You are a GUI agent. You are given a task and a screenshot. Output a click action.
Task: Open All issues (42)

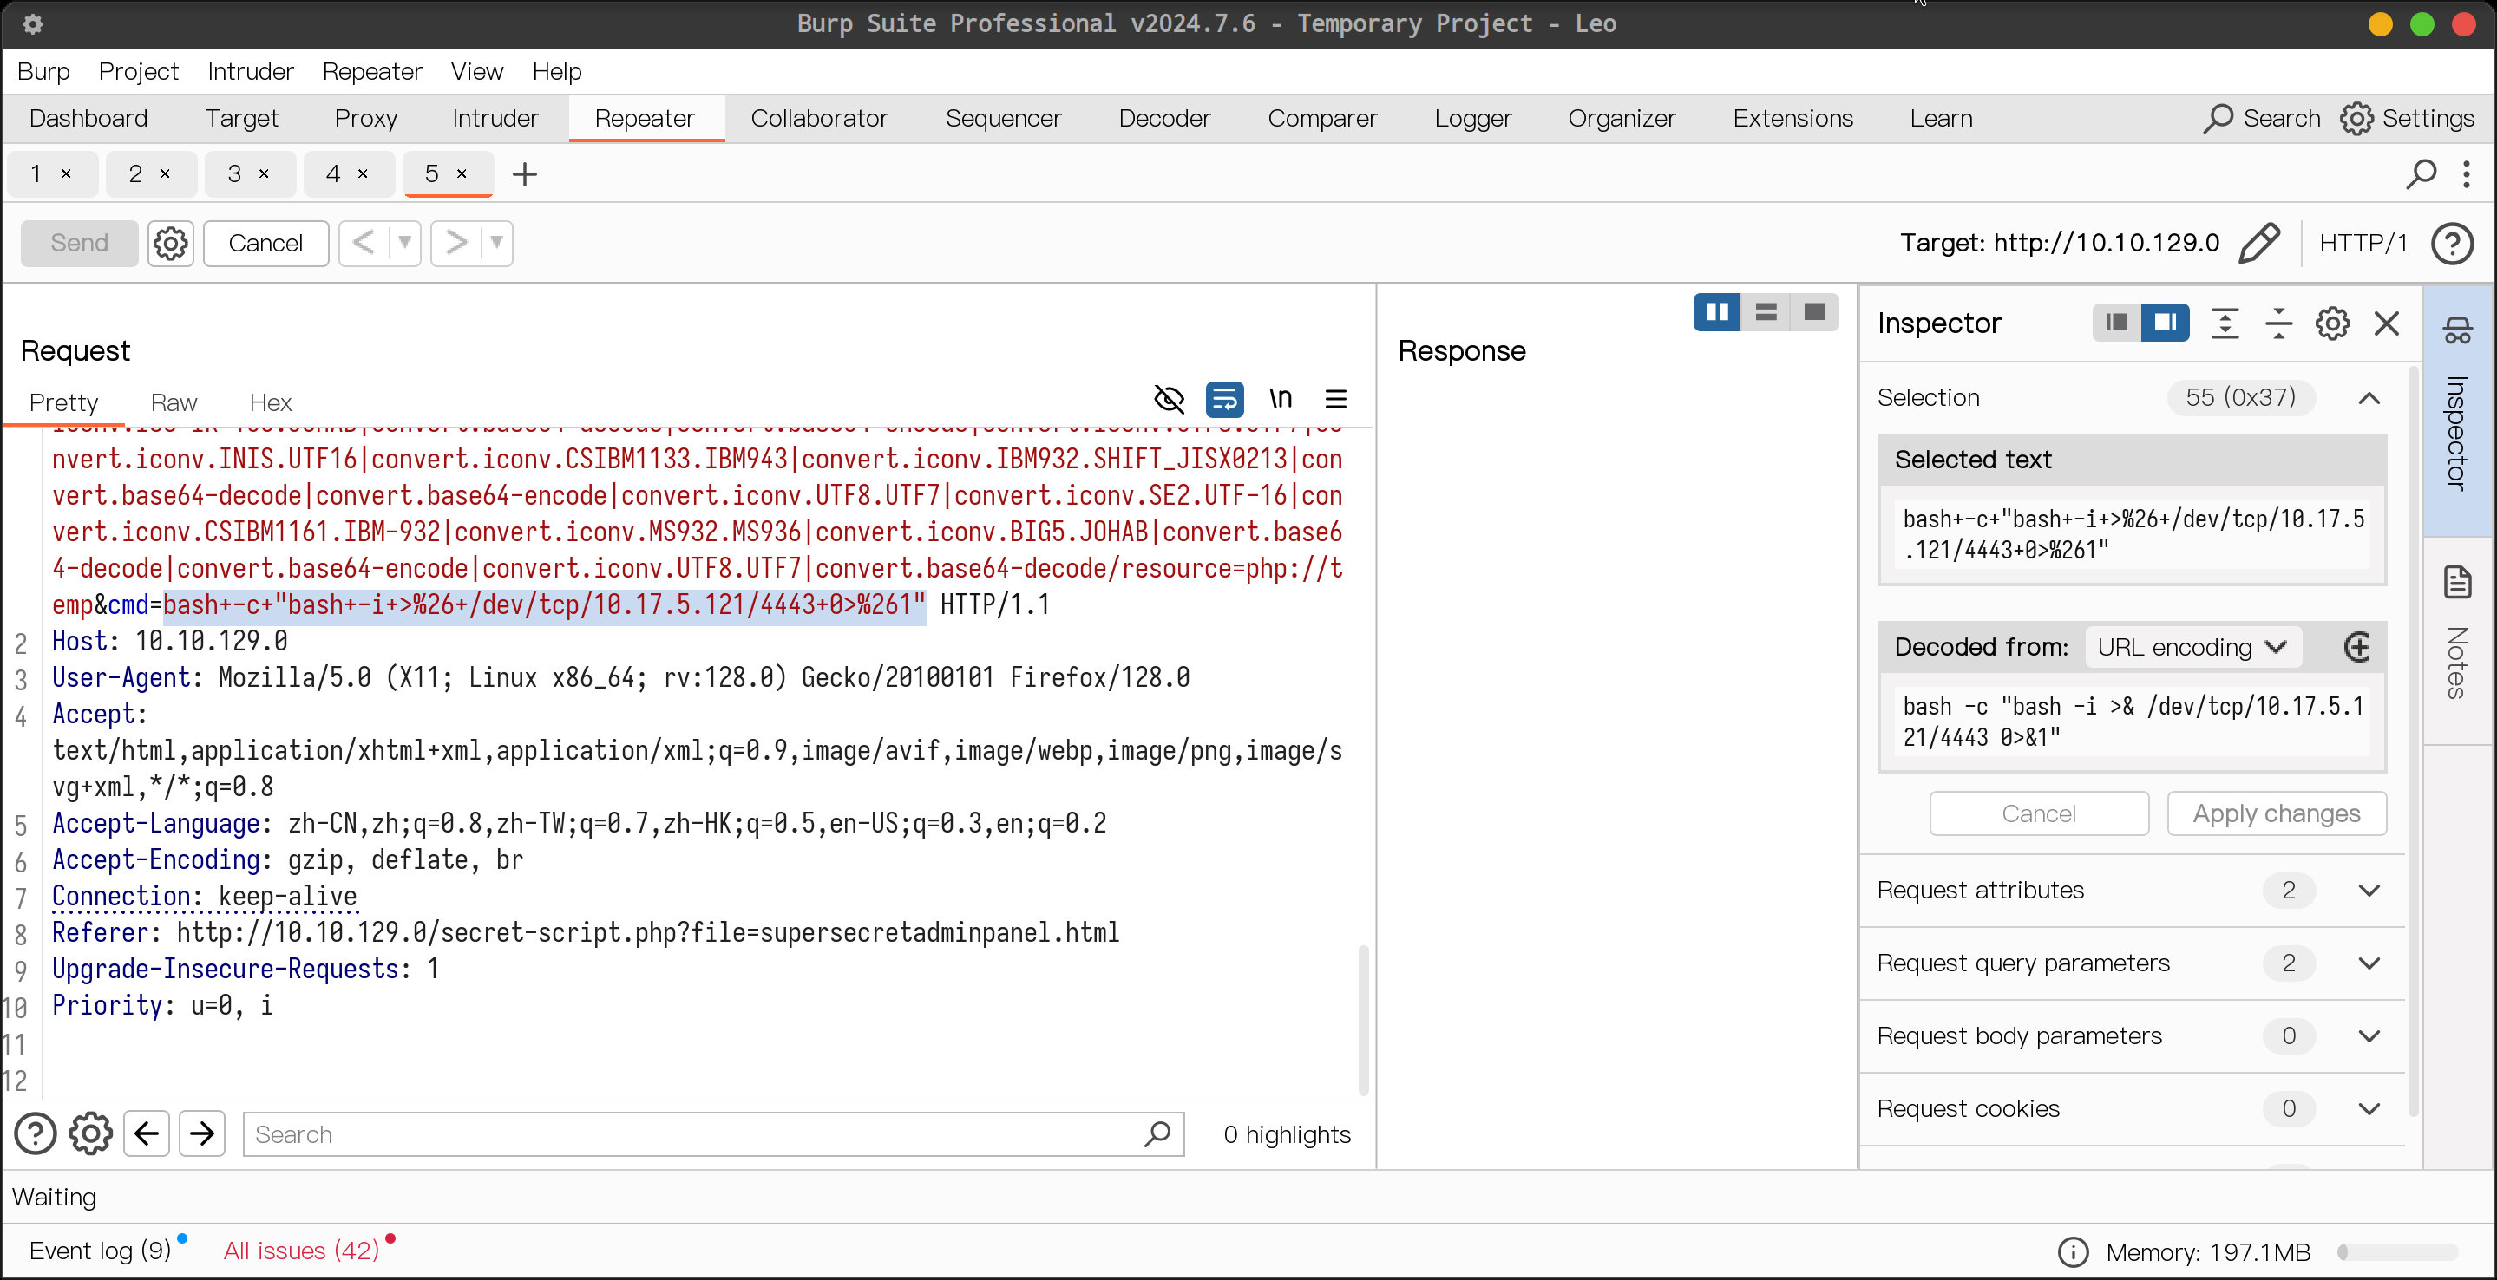click(301, 1251)
